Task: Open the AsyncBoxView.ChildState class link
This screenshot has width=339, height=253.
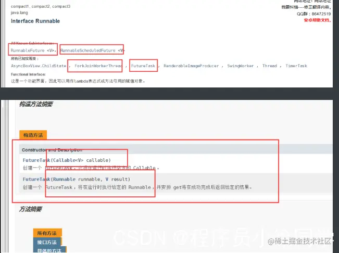Action: pos(39,66)
